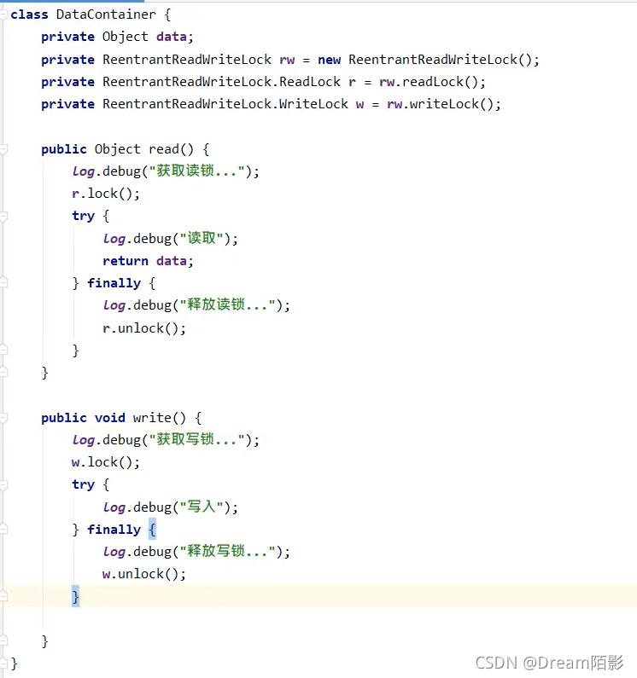Collapse the read() method fold marker

pos(3,149)
